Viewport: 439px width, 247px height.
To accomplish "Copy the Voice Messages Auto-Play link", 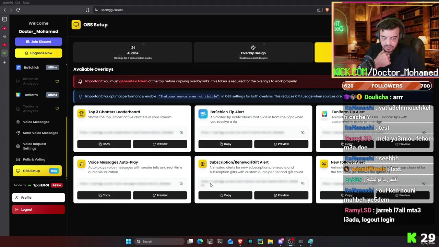I will point(104,195).
